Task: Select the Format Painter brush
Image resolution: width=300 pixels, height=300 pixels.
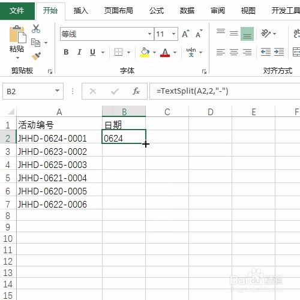Action: click(36, 56)
